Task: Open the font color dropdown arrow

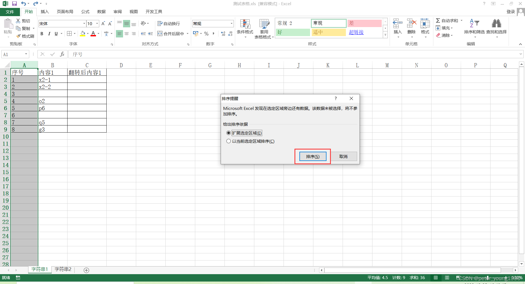Action: coord(98,34)
